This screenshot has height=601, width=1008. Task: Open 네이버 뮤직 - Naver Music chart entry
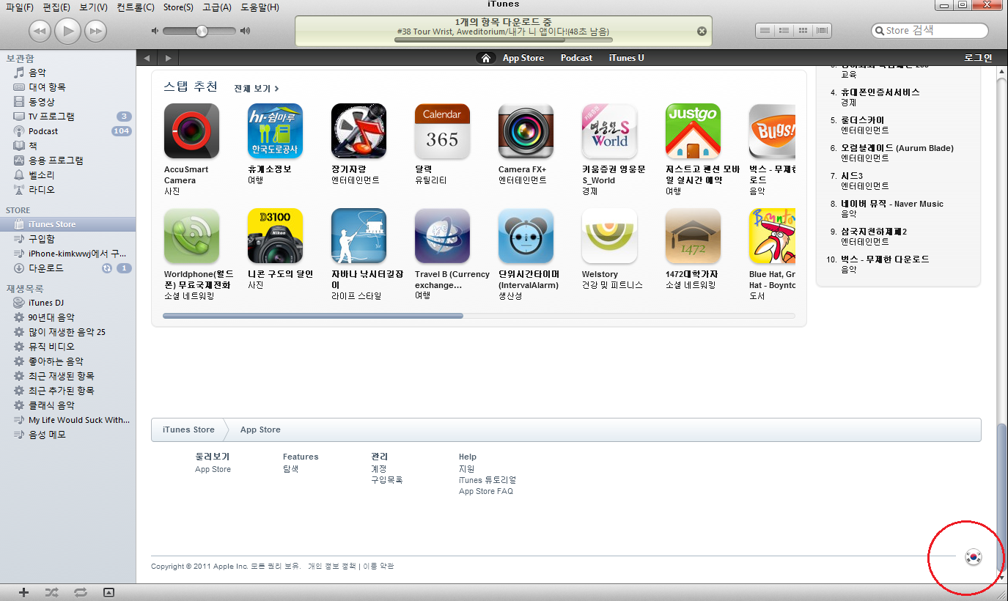[x=892, y=204]
